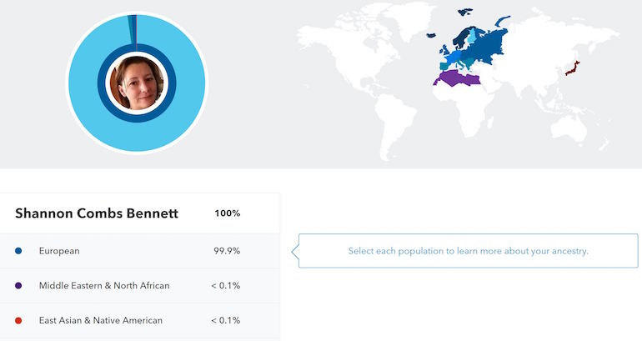This screenshot has height=341, width=642.
Task: Click the purple Middle Eastern dot
Action: click(x=18, y=286)
